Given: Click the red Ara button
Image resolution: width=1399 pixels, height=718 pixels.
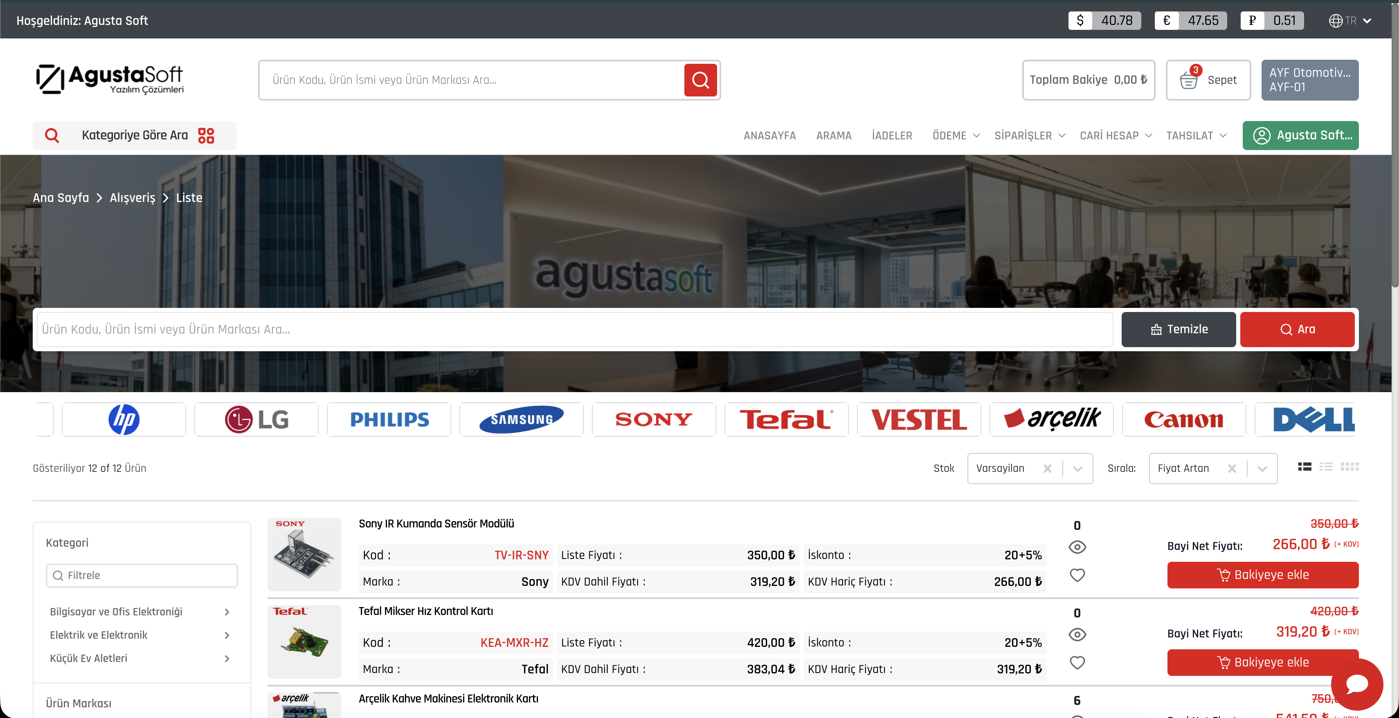Looking at the screenshot, I should 1297,330.
